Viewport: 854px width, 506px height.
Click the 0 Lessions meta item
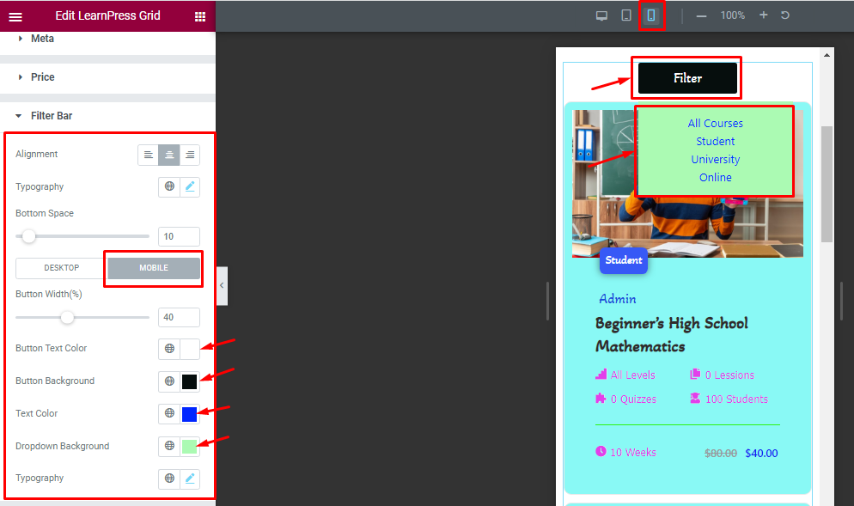(x=723, y=375)
